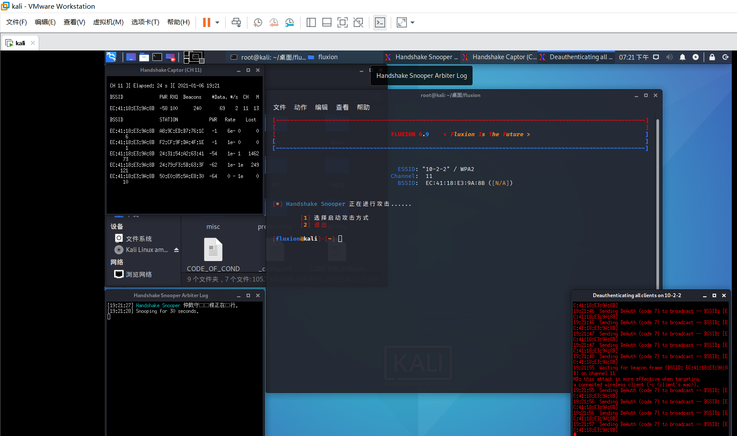Open the 查看(V) menu in VMware
This screenshot has width=737, height=436.
coord(74,22)
